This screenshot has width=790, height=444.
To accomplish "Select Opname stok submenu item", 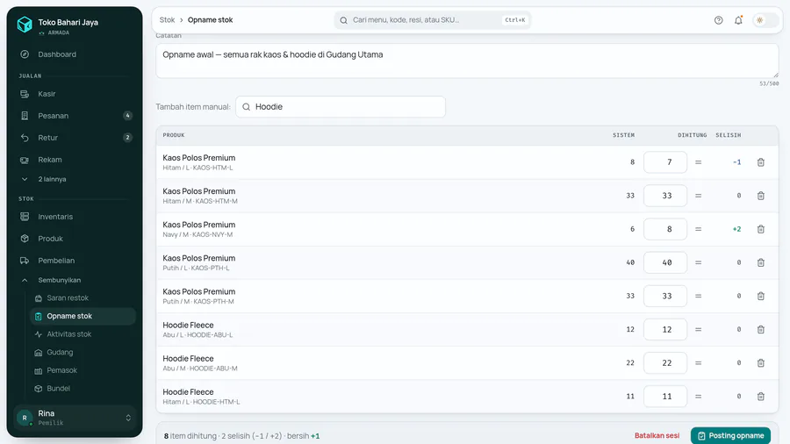I will click(83, 316).
